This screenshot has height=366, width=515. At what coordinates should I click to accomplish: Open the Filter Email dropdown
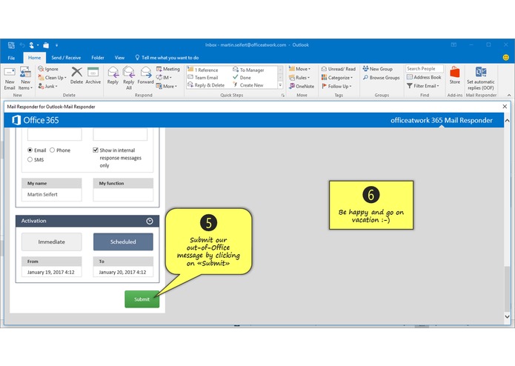[423, 86]
